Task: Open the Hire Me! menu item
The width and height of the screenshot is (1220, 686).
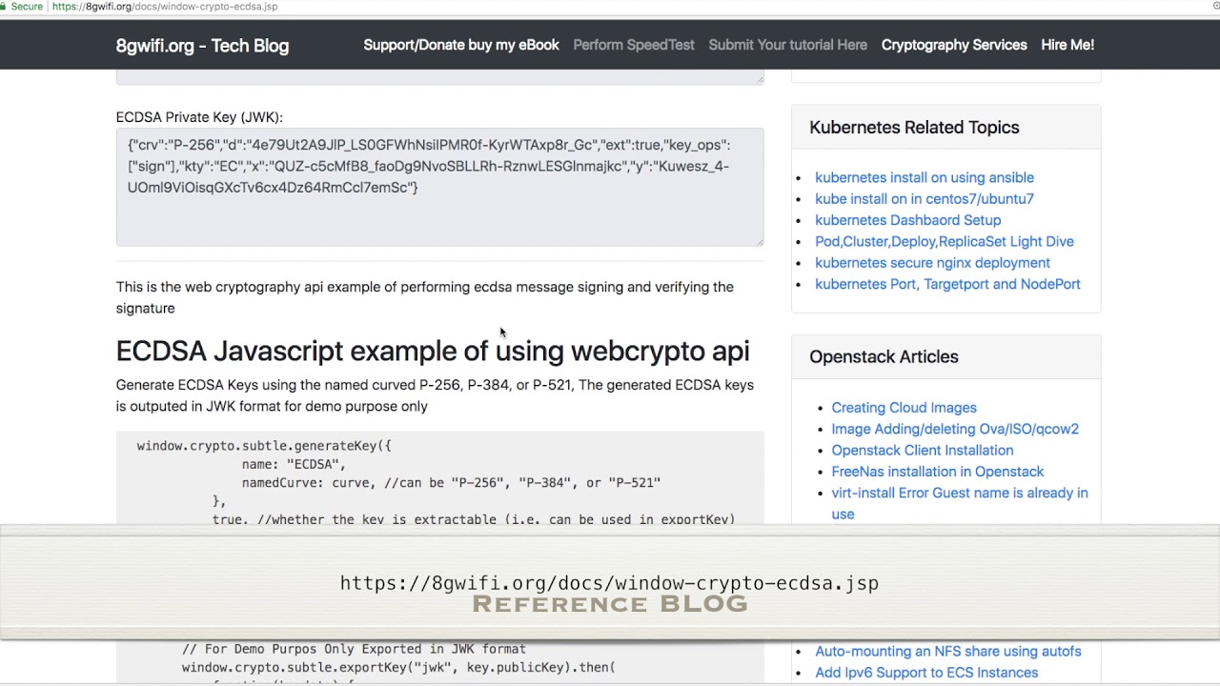Action: pyautogui.click(x=1067, y=45)
